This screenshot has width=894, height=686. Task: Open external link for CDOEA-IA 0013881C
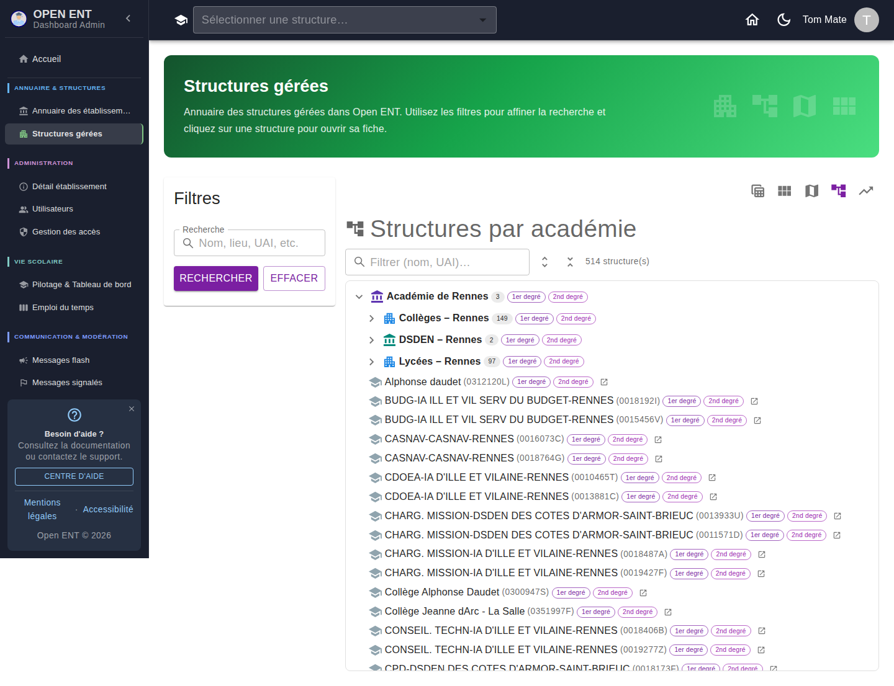pos(713,497)
